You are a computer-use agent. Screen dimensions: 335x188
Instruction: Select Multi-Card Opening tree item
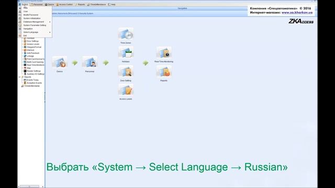pyautogui.click(x=35, y=62)
